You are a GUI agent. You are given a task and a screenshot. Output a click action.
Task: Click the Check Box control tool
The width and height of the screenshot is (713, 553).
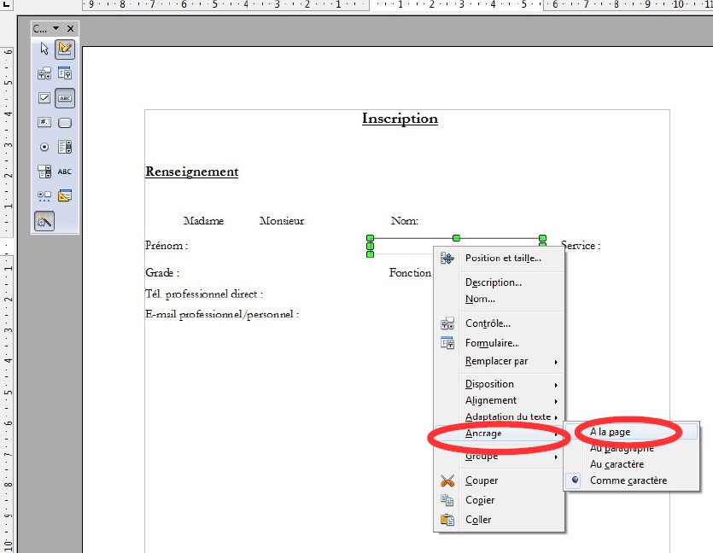click(x=44, y=98)
